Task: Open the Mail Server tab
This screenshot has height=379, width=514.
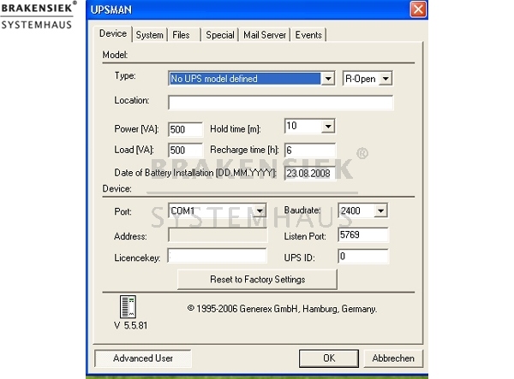Action: [x=265, y=35]
